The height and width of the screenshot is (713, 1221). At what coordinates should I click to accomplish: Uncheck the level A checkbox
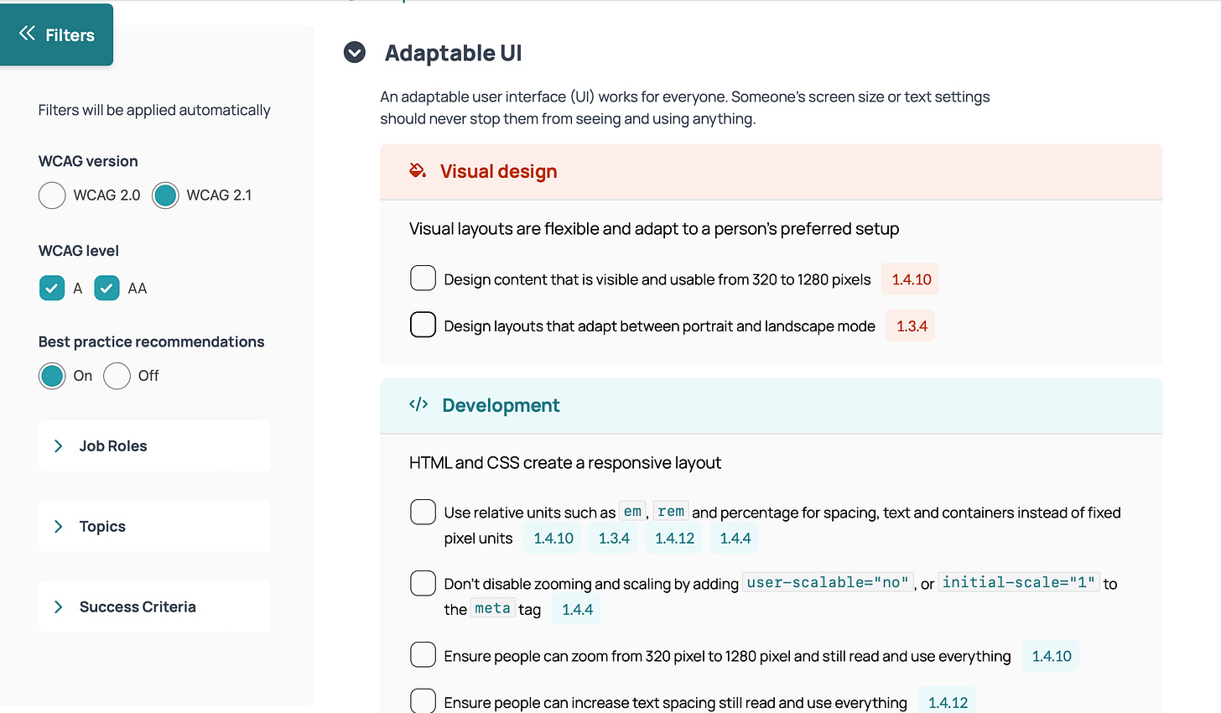coord(52,289)
